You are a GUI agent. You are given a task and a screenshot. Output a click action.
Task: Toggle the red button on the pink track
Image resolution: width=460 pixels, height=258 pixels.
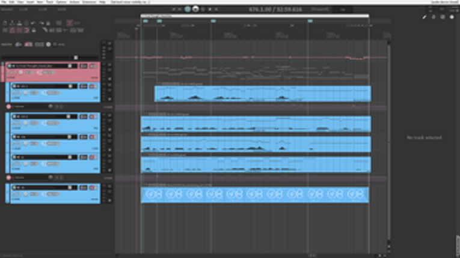pos(94,66)
